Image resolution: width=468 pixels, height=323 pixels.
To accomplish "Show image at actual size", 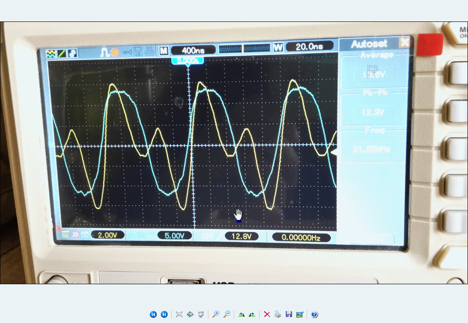I will 190,314.
